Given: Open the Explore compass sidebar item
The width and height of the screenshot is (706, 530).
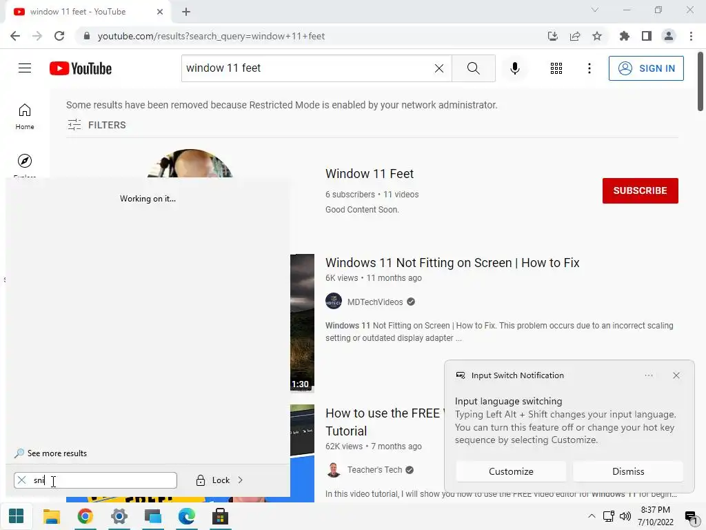Looking at the screenshot, I should pyautogui.click(x=25, y=161).
